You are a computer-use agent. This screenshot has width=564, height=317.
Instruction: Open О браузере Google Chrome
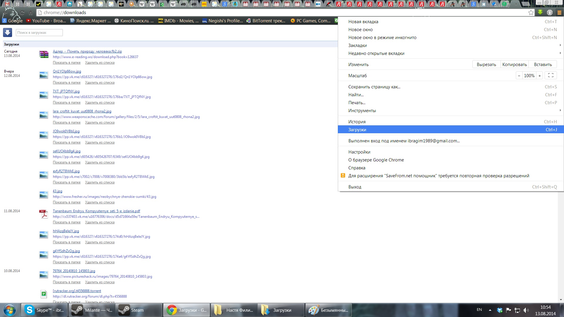(451, 160)
